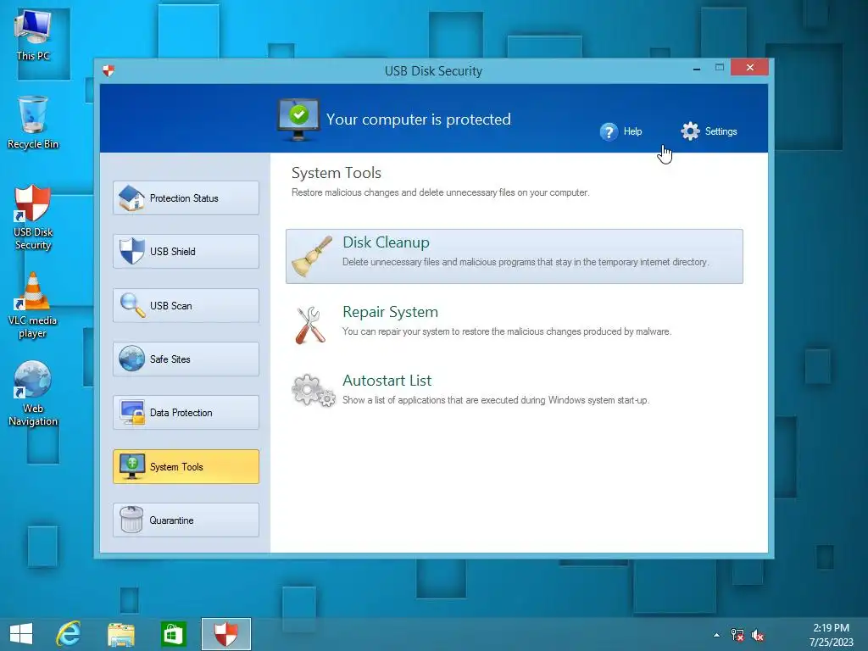868x651 pixels.
Task: Open the Autostart List link
Action: pyautogui.click(x=387, y=381)
